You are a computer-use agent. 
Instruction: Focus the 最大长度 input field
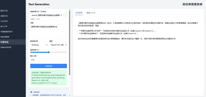[x=35, y=60]
